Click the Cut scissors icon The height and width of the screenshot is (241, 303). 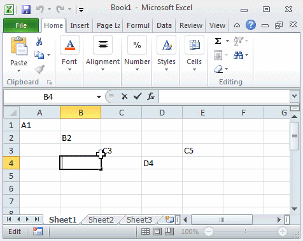click(39, 41)
